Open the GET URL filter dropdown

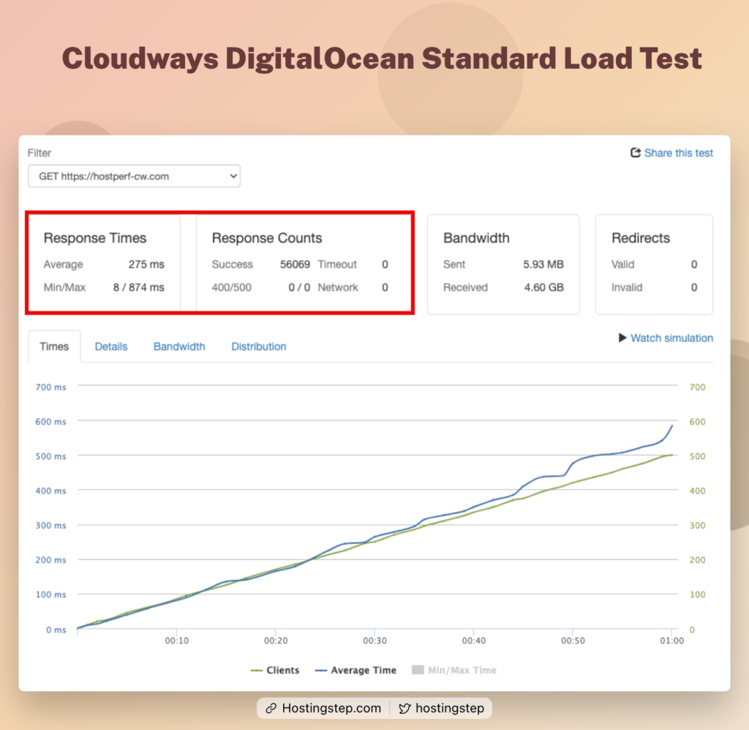tap(134, 176)
